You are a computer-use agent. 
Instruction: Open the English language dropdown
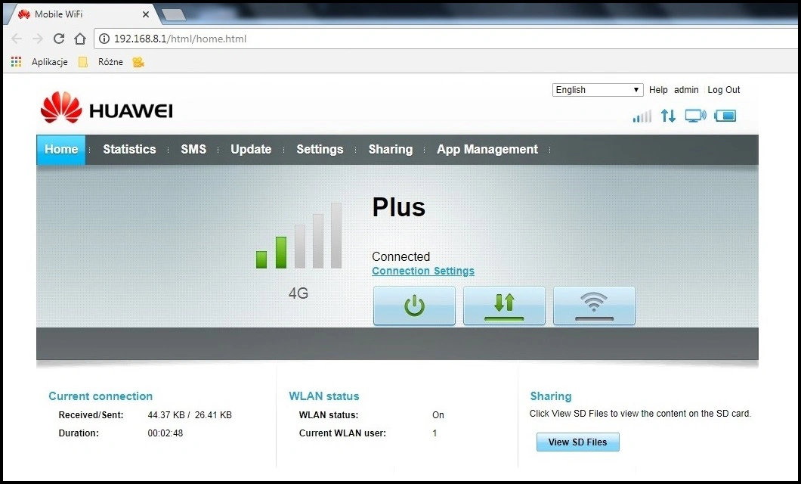coord(598,90)
